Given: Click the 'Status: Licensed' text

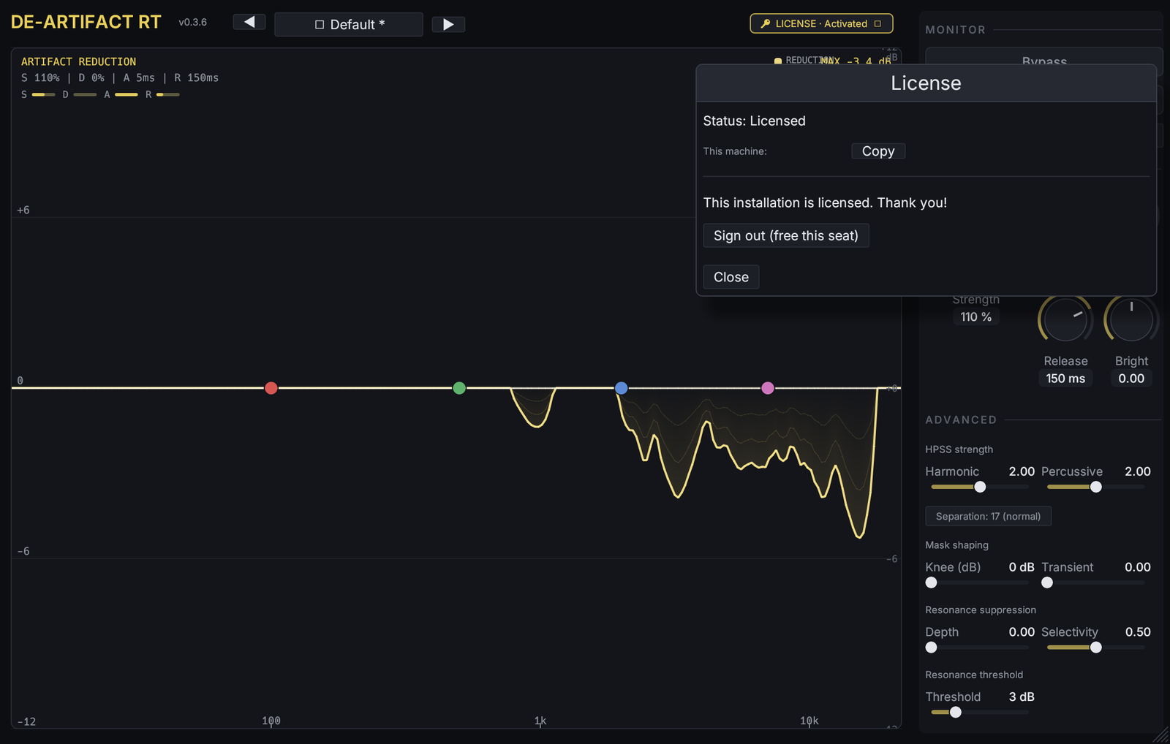Looking at the screenshot, I should click(754, 121).
